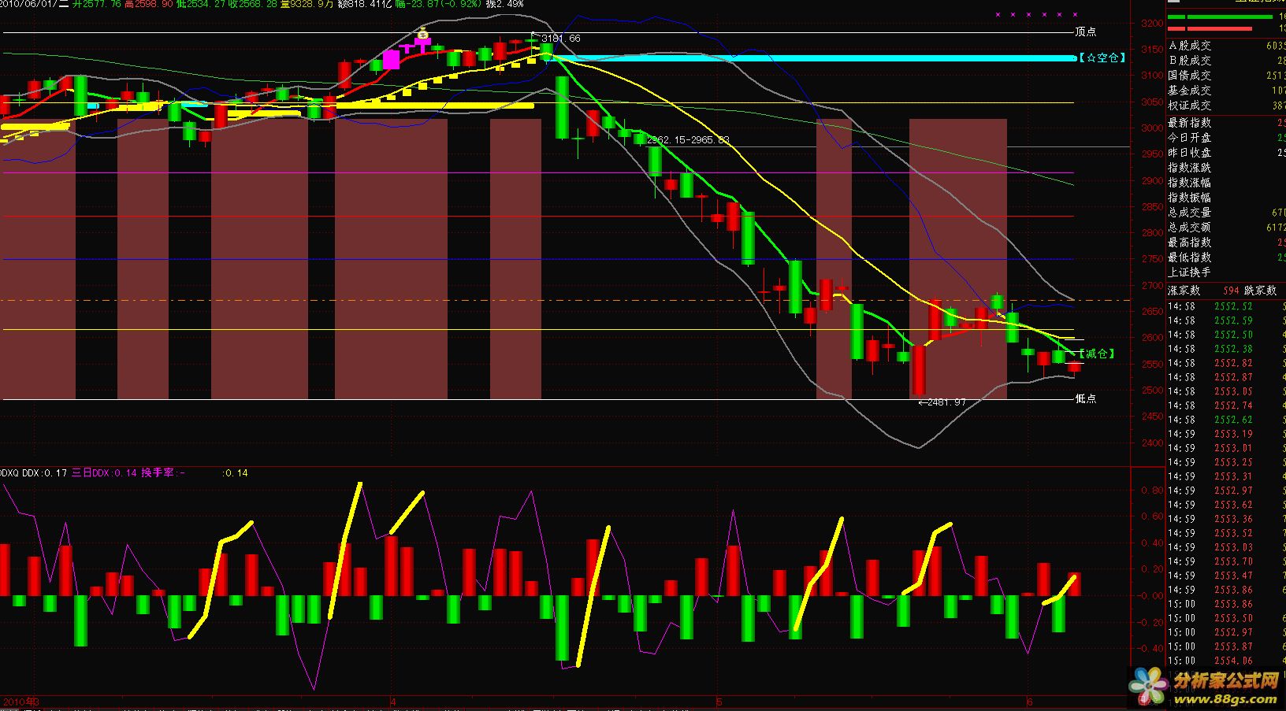Select the 权证成交 row
Image resolution: width=1286 pixels, height=711 pixels.
pos(1226,106)
